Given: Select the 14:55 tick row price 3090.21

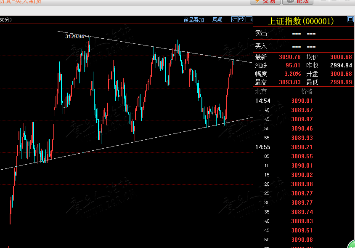Looking at the screenshot, I should [x=302, y=147].
